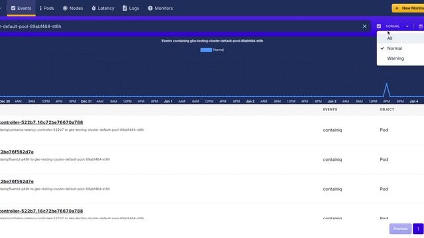Select Warning in the event type menu
Image resolution: width=424 pixels, height=238 pixels.
(x=400, y=58)
